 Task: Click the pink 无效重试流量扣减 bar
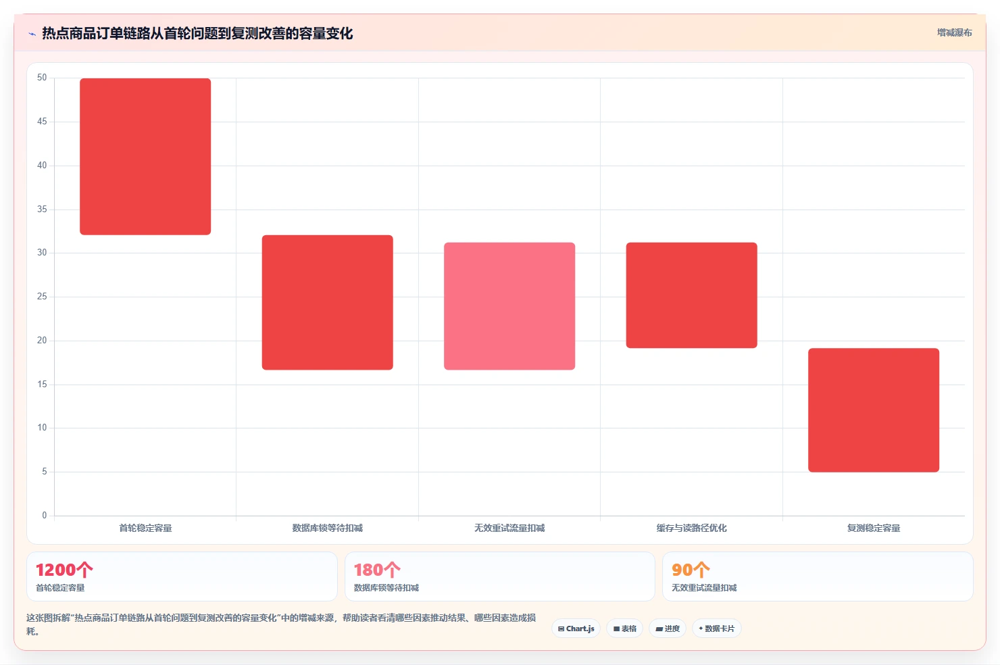509,306
